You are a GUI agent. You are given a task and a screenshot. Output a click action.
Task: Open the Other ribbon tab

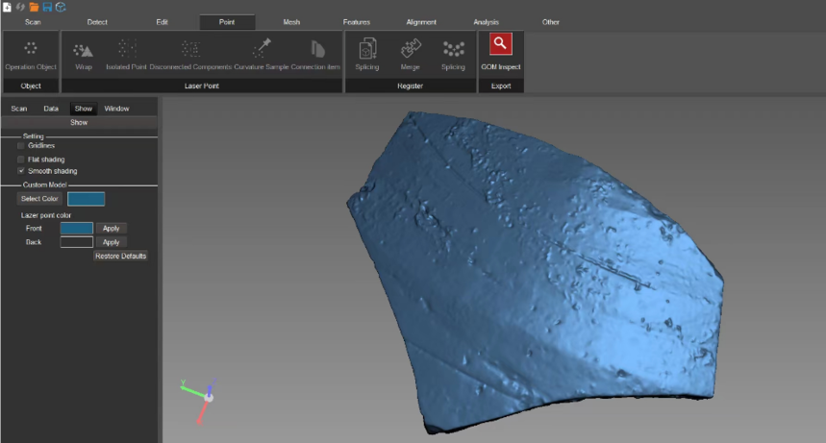[550, 22]
